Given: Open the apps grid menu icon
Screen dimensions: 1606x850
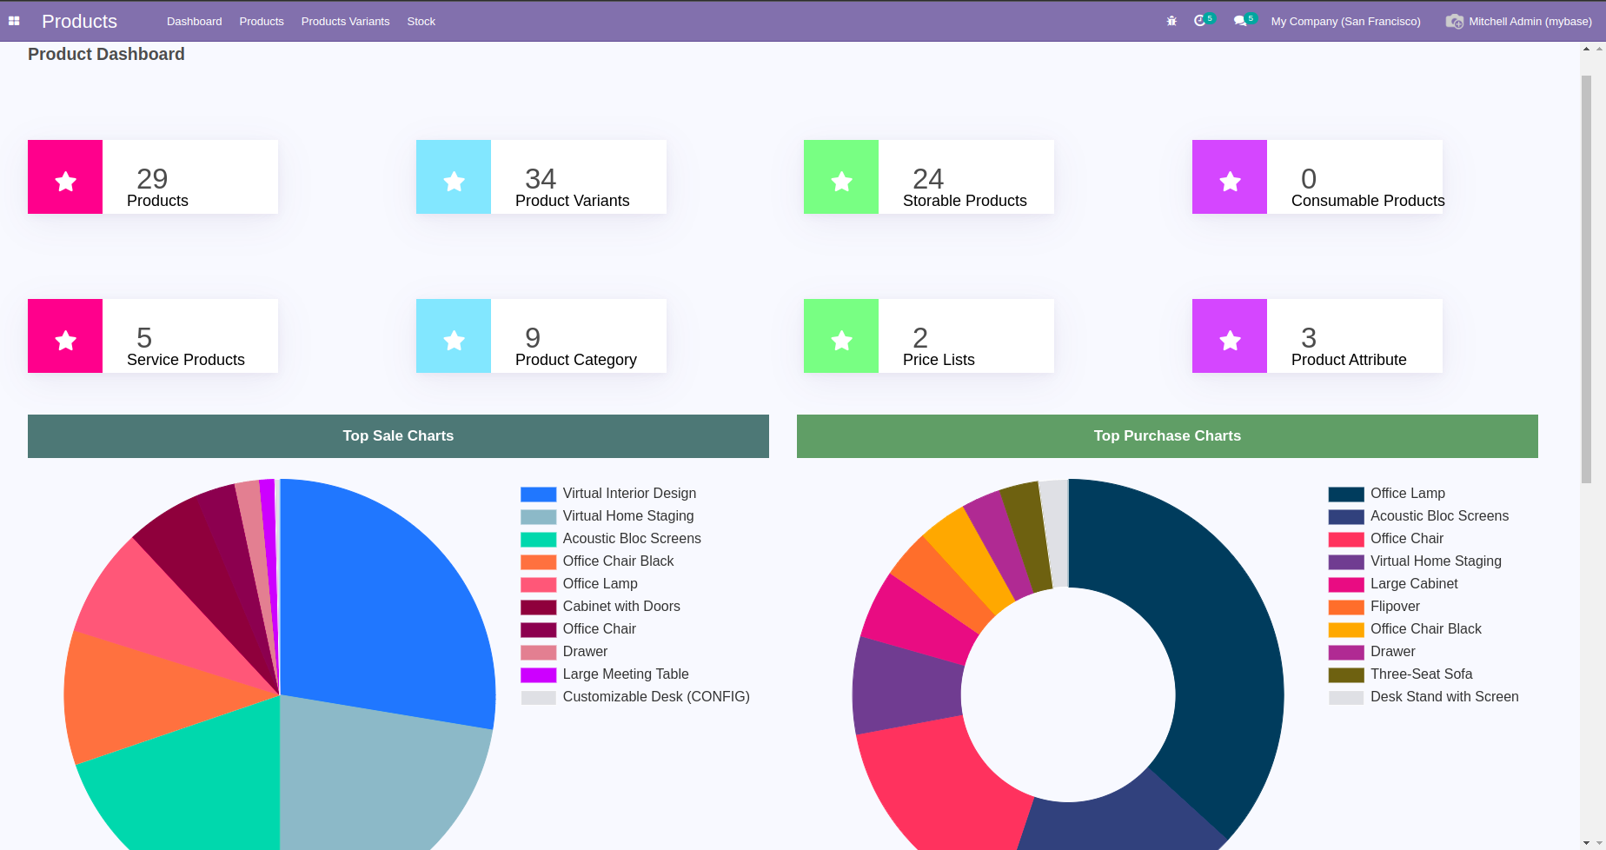Looking at the screenshot, I should pyautogui.click(x=14, y=21).
